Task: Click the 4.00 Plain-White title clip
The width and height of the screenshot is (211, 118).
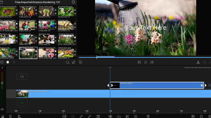Action: point(157,85)
